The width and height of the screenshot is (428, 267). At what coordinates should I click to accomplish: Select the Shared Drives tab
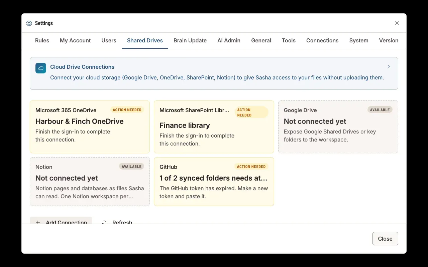(145, 40)
